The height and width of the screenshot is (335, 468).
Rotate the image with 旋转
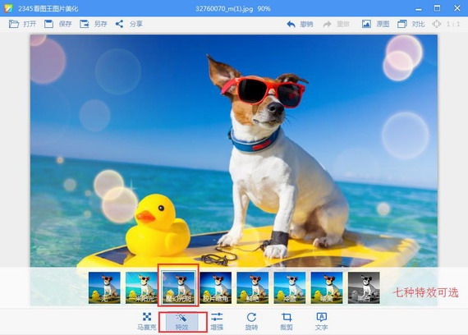(251, 321)
